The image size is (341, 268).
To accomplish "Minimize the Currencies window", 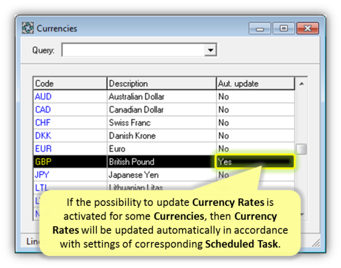I will [260, 28].
